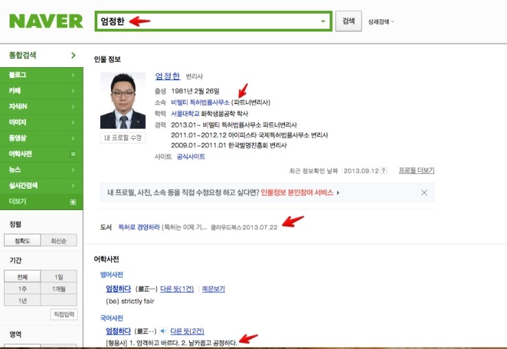Expand the 상세검색 options
507x349 pixels.
(x=382, y=22)
